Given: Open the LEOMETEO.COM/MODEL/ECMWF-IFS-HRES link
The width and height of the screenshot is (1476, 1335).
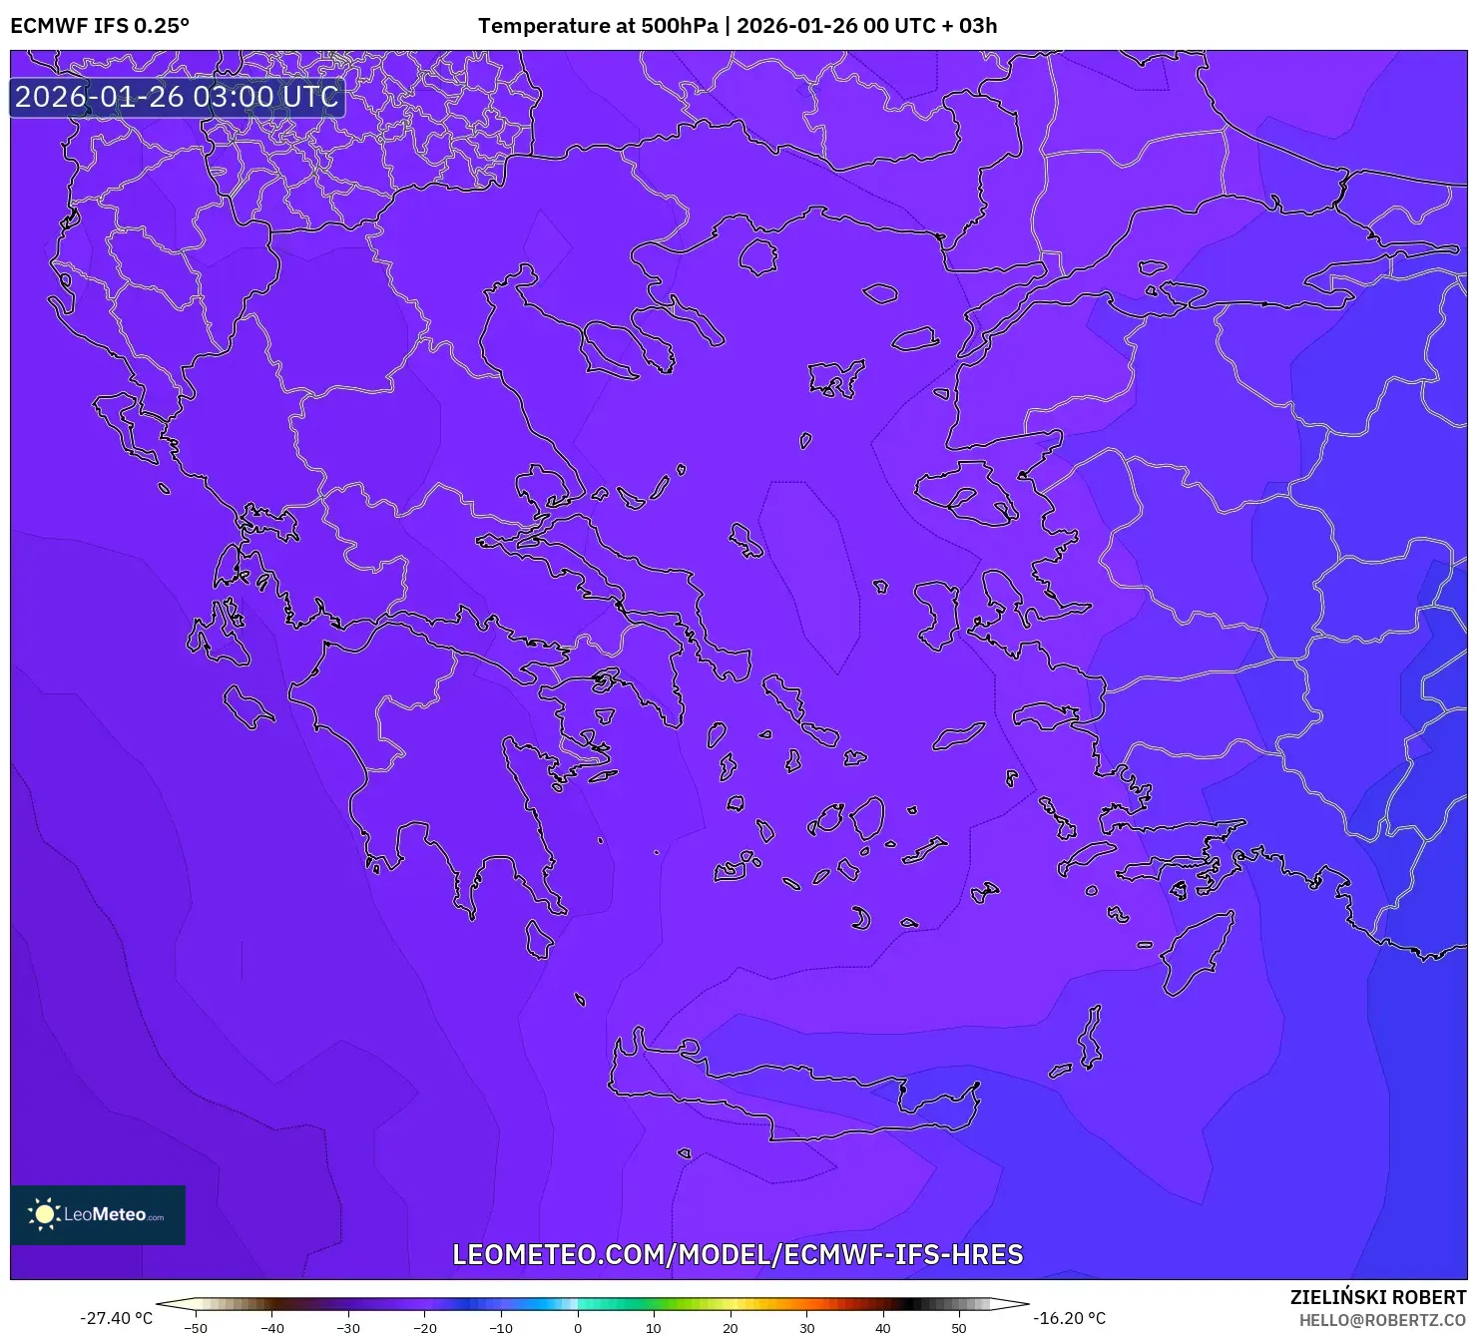Looking at the screenshot, I should click(x=738, y=1254).
